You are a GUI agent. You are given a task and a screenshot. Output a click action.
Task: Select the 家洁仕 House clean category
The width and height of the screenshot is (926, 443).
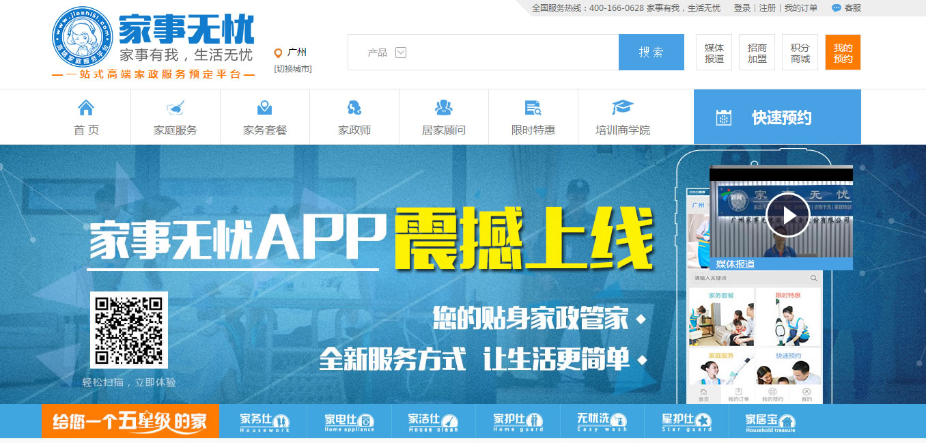(434, 422)
